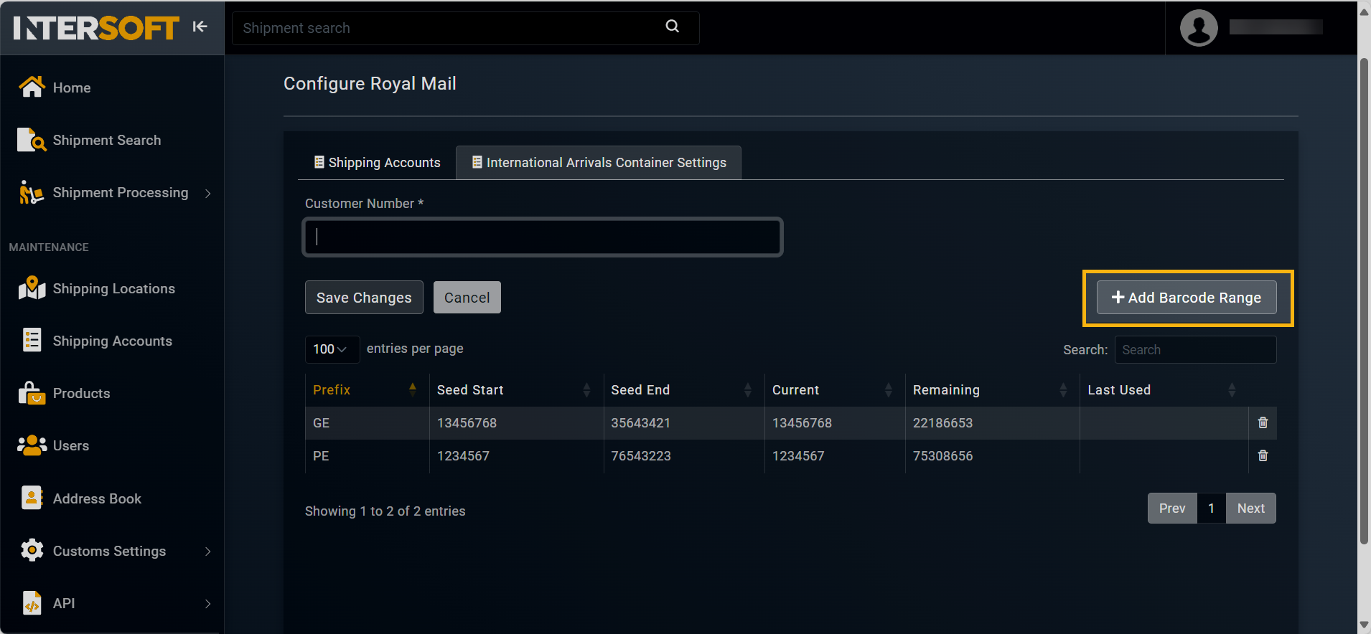Screen dimensions: 1371x634
Task: Select the PE prefix cell
Action: click(367, 456)
